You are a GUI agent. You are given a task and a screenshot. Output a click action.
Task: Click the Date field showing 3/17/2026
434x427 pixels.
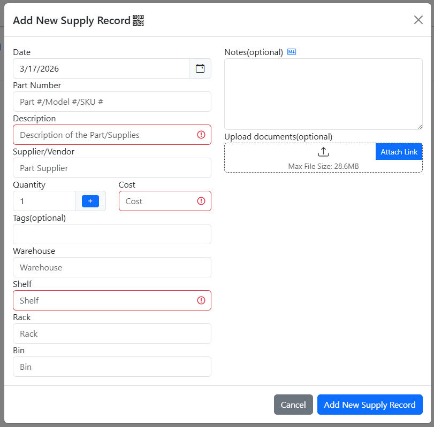pos(101,68)
